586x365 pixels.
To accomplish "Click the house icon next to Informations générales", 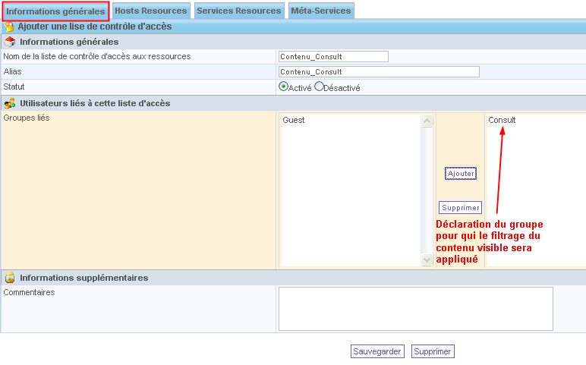I will 10,42.
